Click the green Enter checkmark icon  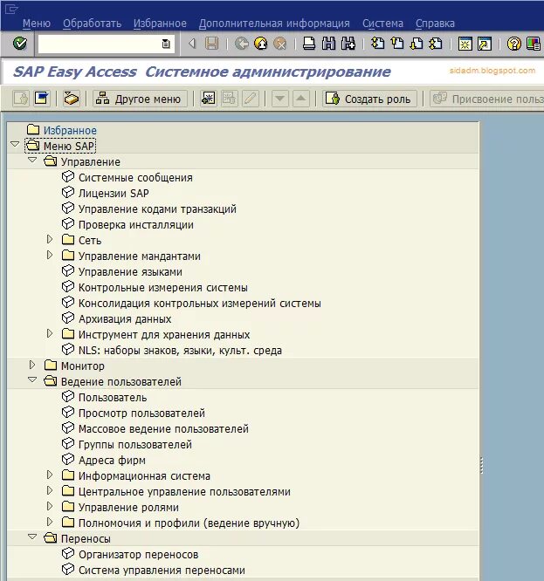pyautogui.click(x=20, y=44)
